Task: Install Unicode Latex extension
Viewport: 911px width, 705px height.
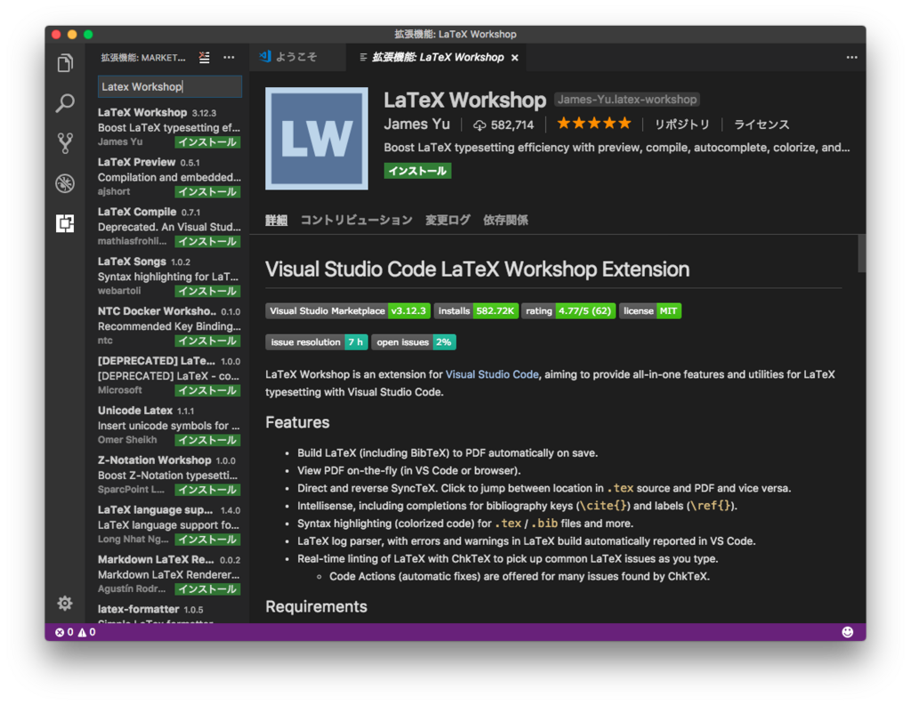Action: point(207,440)
